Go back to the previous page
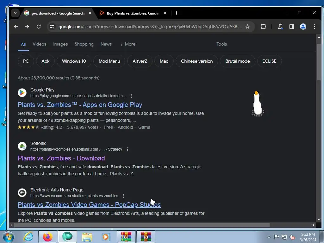The width and height of the screenshot is (324, 243). coord(16,27)
